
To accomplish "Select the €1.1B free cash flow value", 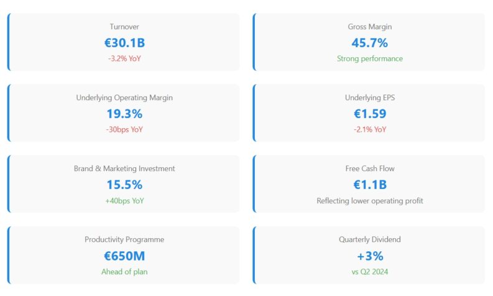I will pos(369,185).
